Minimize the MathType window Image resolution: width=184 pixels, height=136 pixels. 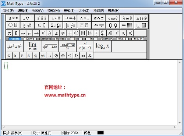point(158,3)
